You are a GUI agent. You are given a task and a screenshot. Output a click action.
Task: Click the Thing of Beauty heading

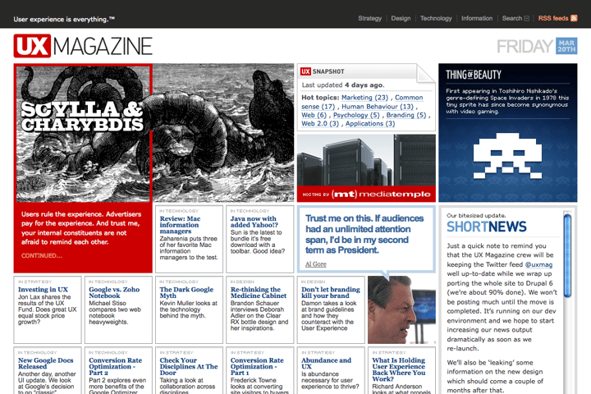pyautogui.click(x=474, y=75)
